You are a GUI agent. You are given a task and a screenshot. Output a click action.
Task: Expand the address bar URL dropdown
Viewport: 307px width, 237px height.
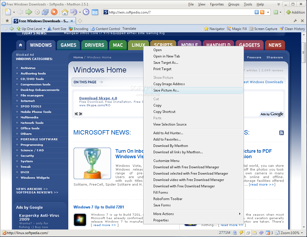[x=268, y=12]
